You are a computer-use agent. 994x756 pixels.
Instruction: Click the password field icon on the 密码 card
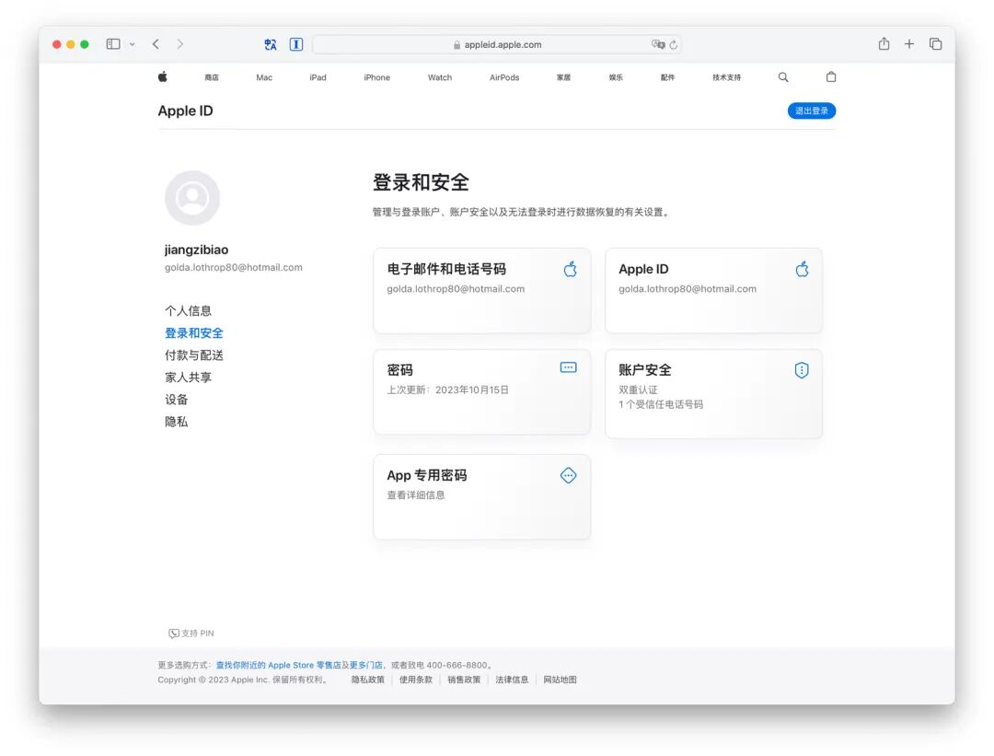pos(569,366)
